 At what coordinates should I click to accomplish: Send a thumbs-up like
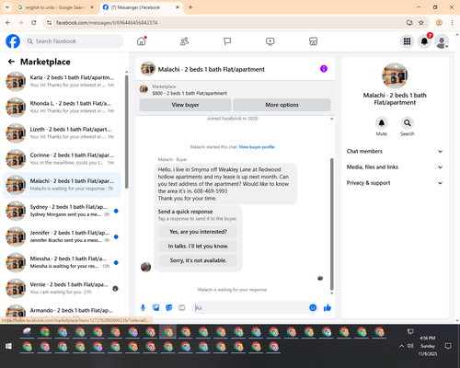328,307
